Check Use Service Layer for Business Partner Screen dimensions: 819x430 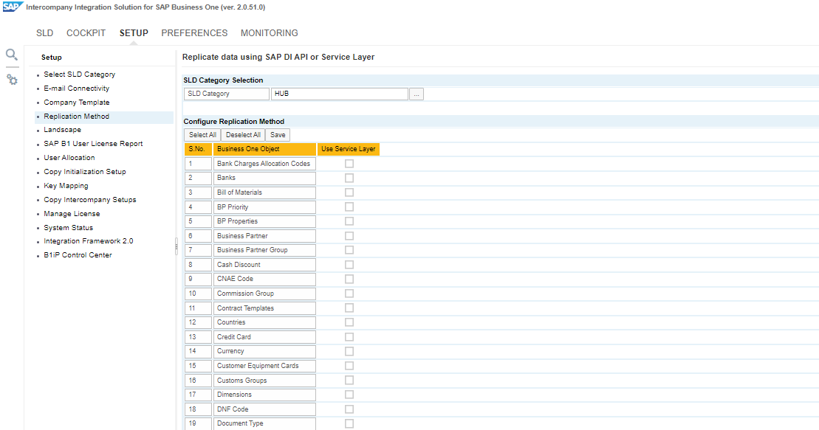[x=349, y=236]
